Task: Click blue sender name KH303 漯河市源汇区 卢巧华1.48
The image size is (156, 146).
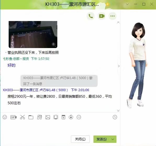Action: 35,90
